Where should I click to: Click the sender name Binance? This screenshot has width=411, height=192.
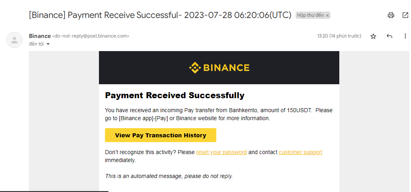point(40,36)
